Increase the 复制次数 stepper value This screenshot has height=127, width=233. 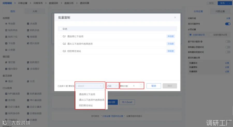[x=141, y=85]
